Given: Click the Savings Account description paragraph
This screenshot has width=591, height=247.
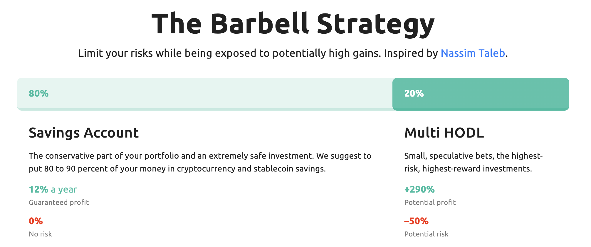Looking at the screenshot, I should [200, 162].
